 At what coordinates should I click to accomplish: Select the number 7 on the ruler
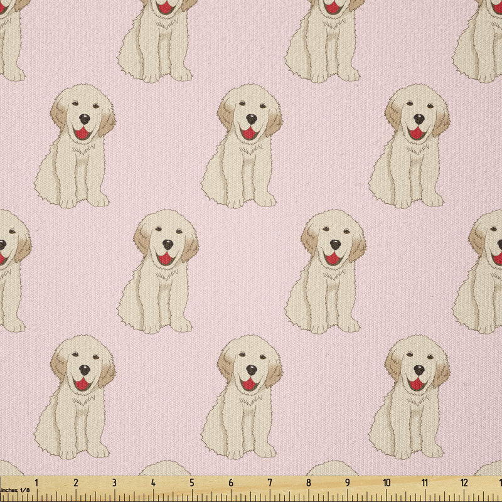coord(270,483)
